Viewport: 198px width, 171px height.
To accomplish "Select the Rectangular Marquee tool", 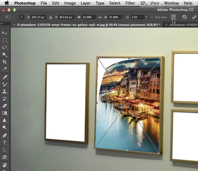I will [5, 40].
